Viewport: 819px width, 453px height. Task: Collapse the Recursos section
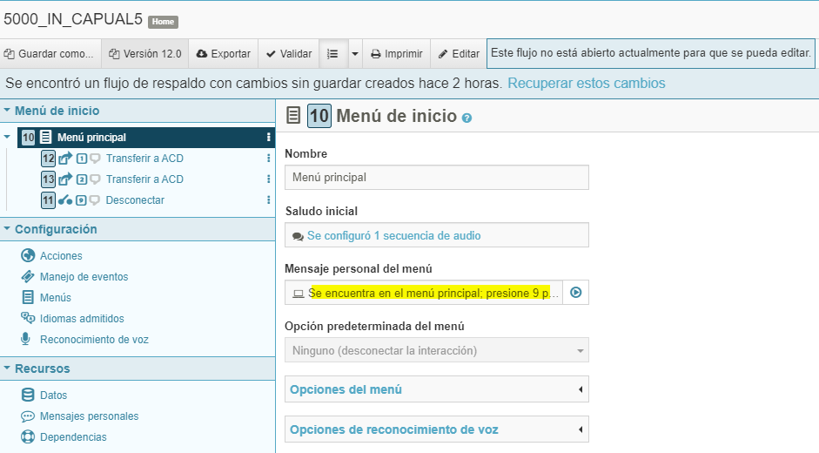[x=7, y=368]
